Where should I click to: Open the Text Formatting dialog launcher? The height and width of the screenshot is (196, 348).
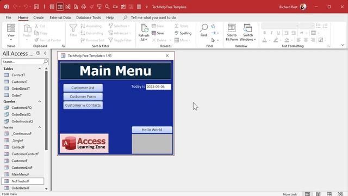pyautogui.click(x=328, y=46)
